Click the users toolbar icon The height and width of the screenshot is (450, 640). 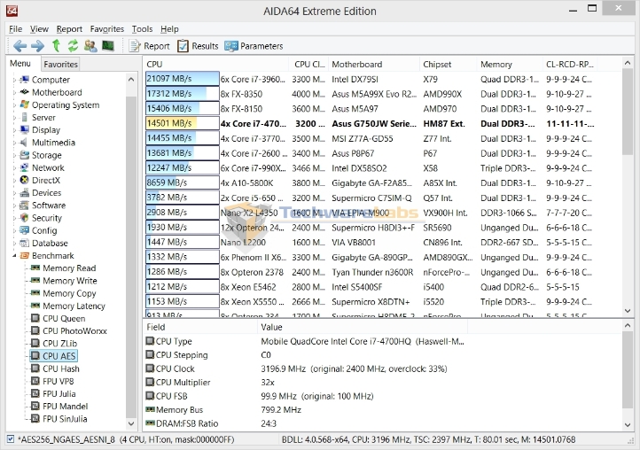pos(90,46)
